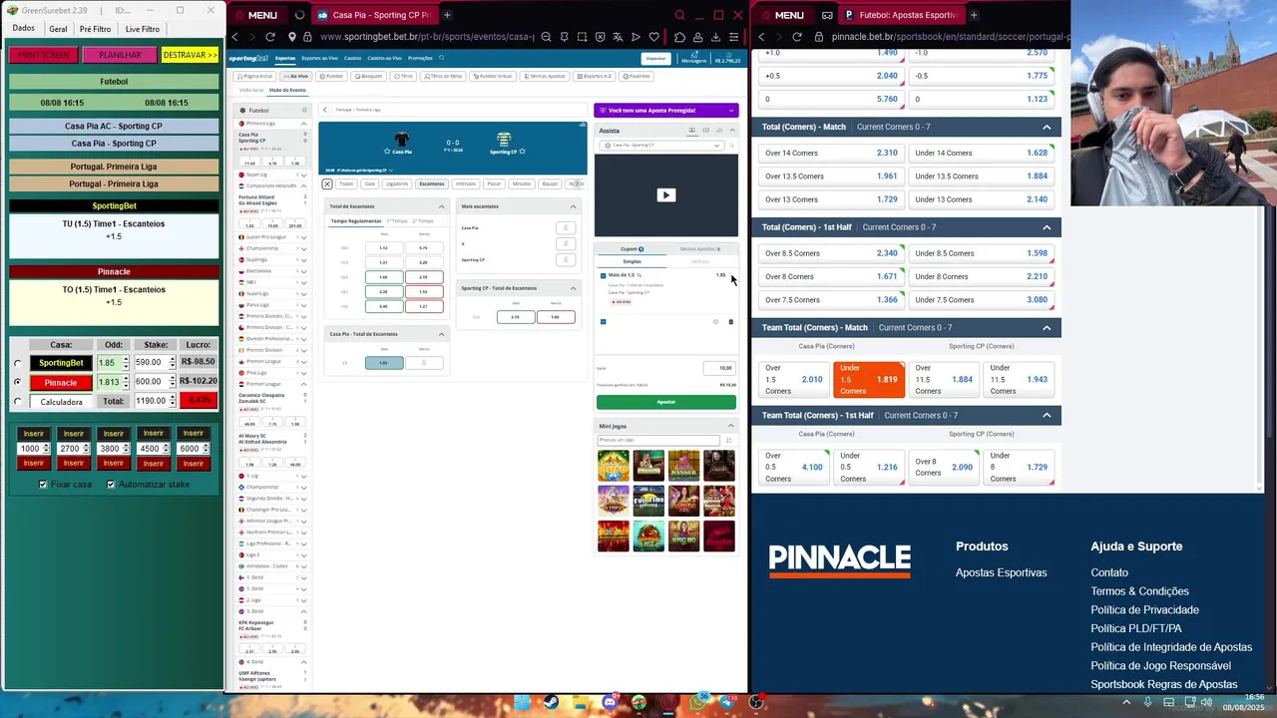The width and height of the screenshot is (1277, 718).
Task: Collapse the Assista panel chevron
Action: (x=731, y=131)
